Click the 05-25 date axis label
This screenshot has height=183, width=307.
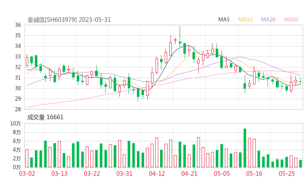pyautogui.click(x=287, y=173)
